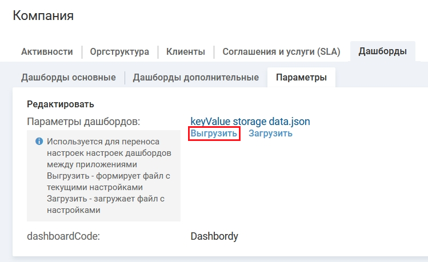Screen dimensions: 428x262
Task: Click the Dashbordy value text
Action: coord(214,236)
